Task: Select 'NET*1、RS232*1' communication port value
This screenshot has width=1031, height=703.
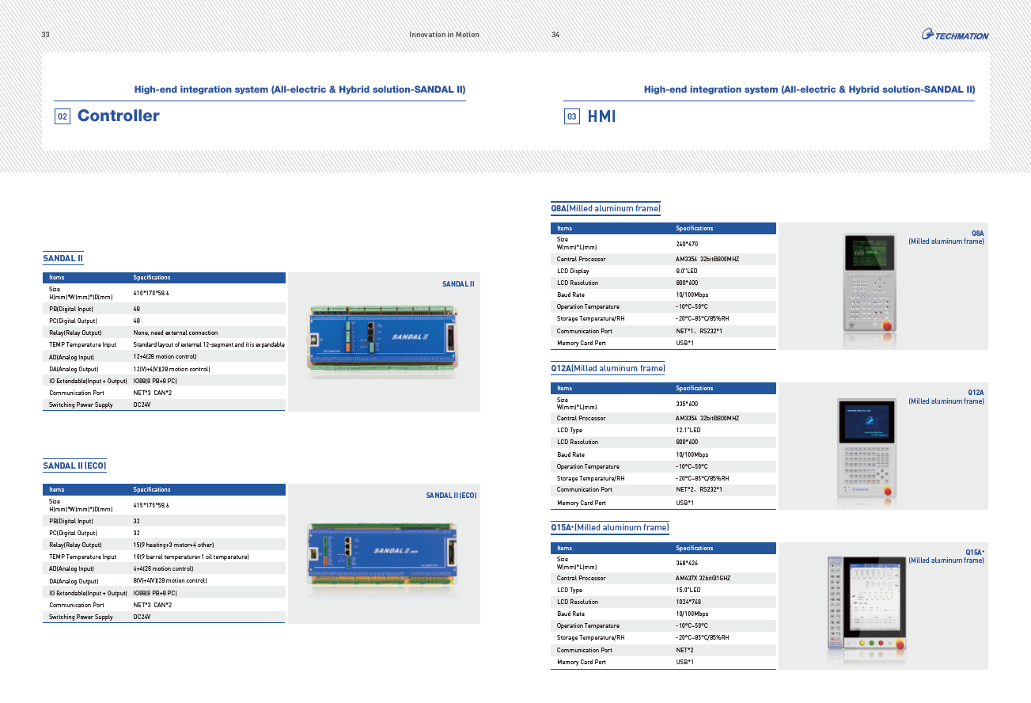Action: [699, 331]
